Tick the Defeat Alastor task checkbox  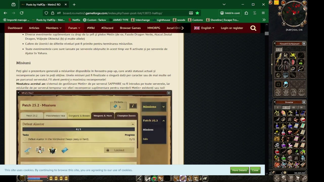pos(25,139)
